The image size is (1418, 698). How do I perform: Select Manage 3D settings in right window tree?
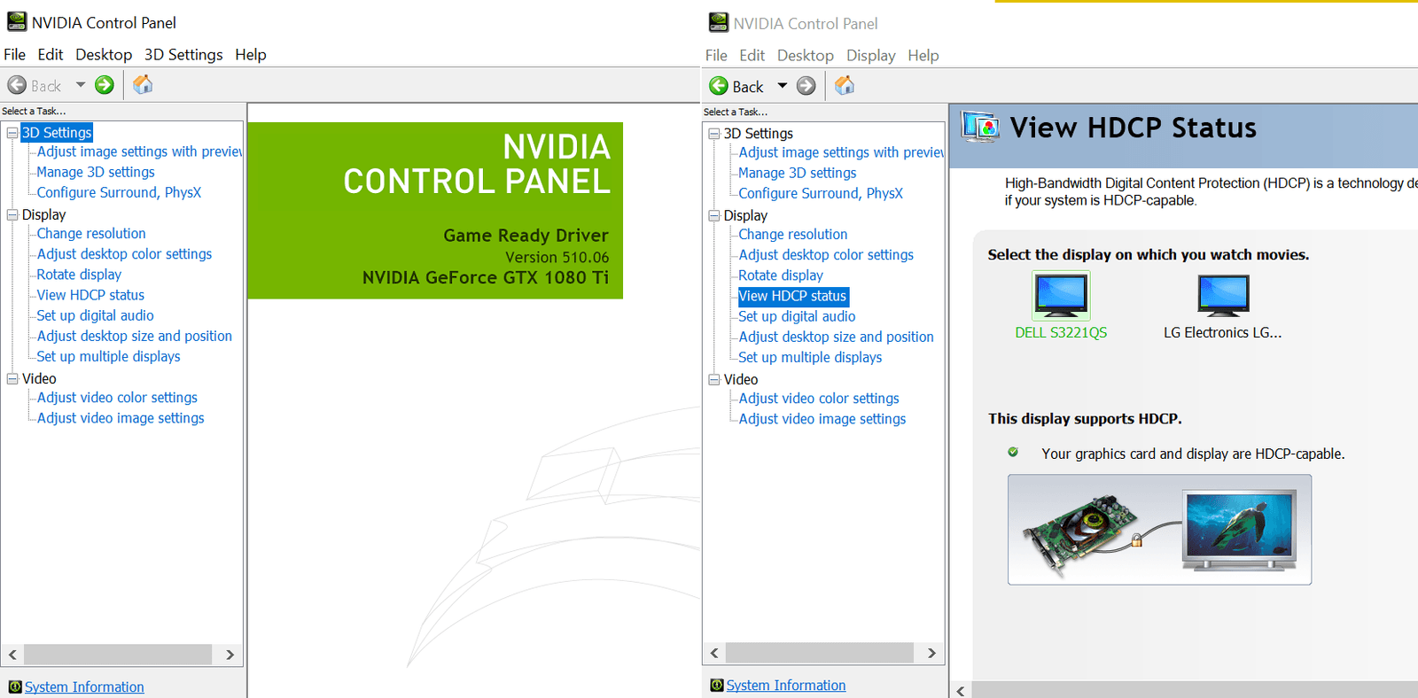click(797, 174)
